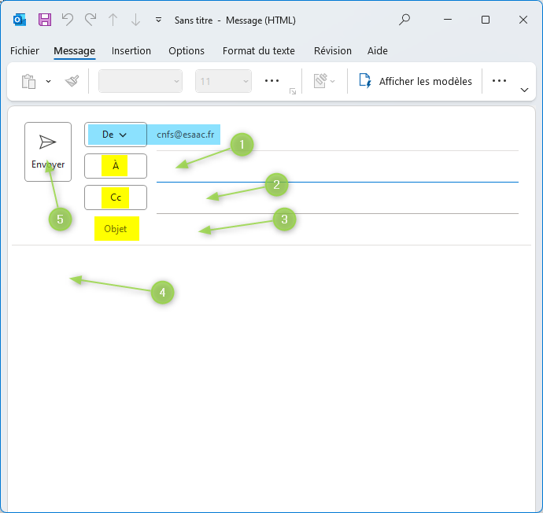The width and height of the screenshot is (543, 513).
Task: Open the Fichier menu
Action: click(24, 51)
